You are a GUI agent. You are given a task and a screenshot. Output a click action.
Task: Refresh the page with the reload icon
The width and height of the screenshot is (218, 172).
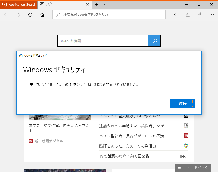(x=30, y=15)
